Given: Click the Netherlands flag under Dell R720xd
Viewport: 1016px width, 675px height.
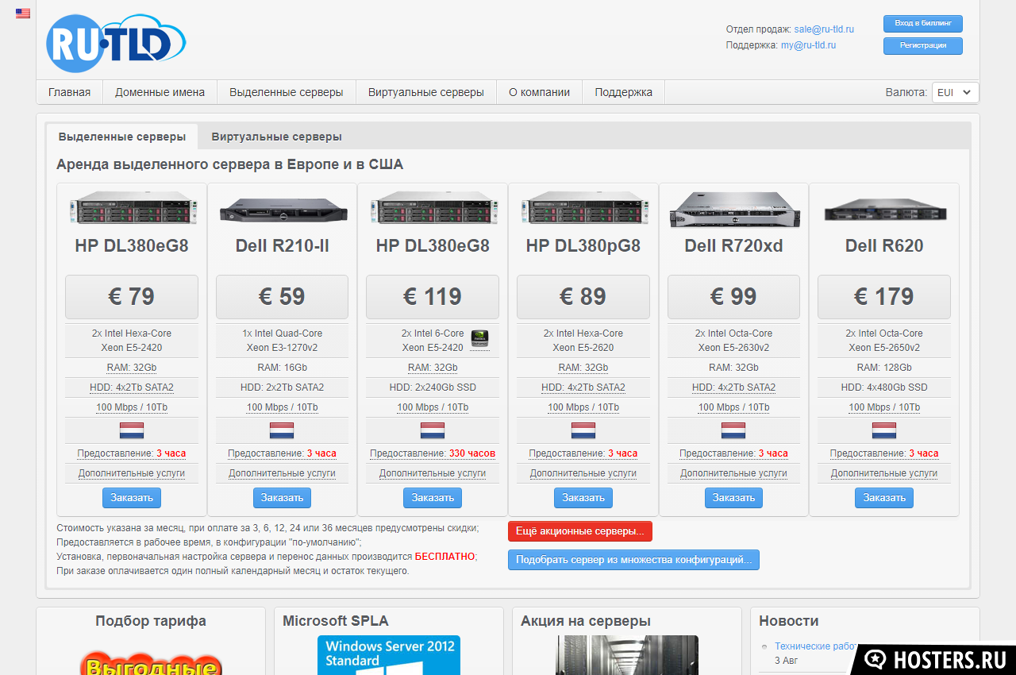Looking at the screenshot, I should pyautogui.click(x=733, y=430).
